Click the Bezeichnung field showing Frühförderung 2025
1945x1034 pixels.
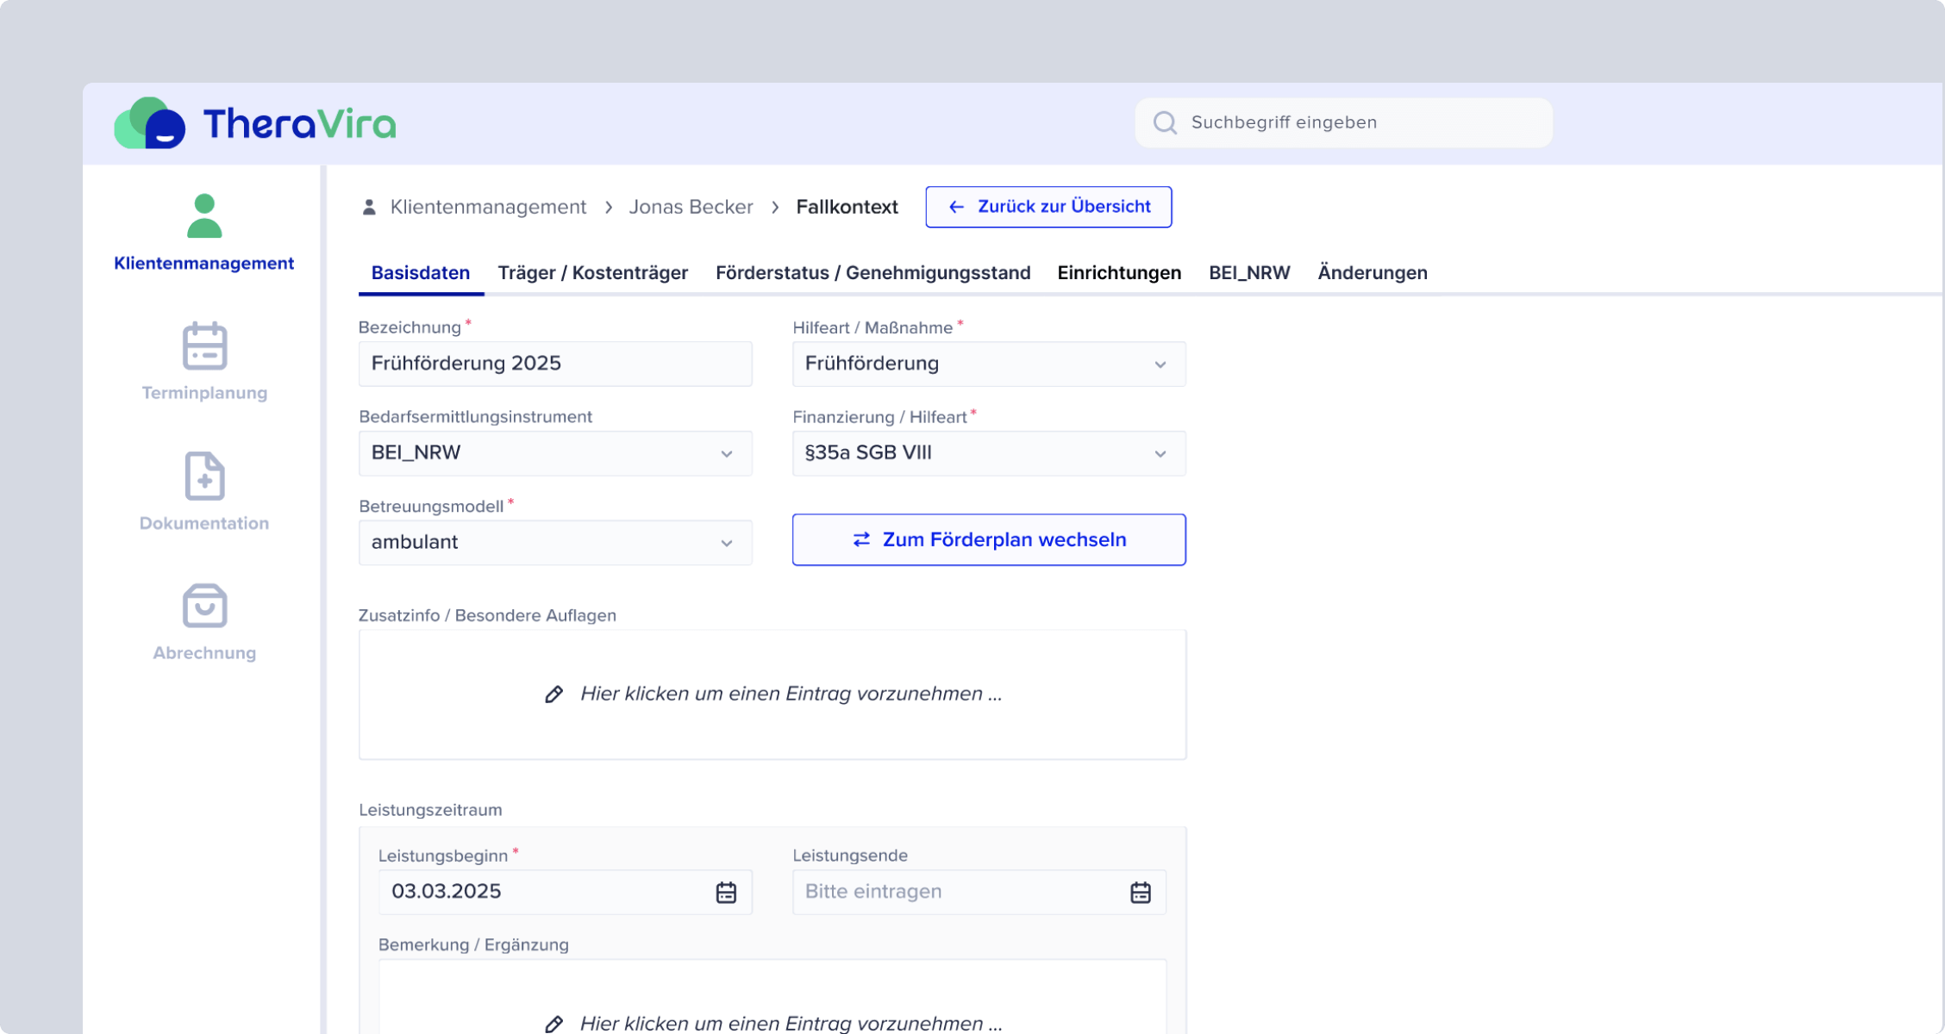pyautogui.click(x=555, y=363)
